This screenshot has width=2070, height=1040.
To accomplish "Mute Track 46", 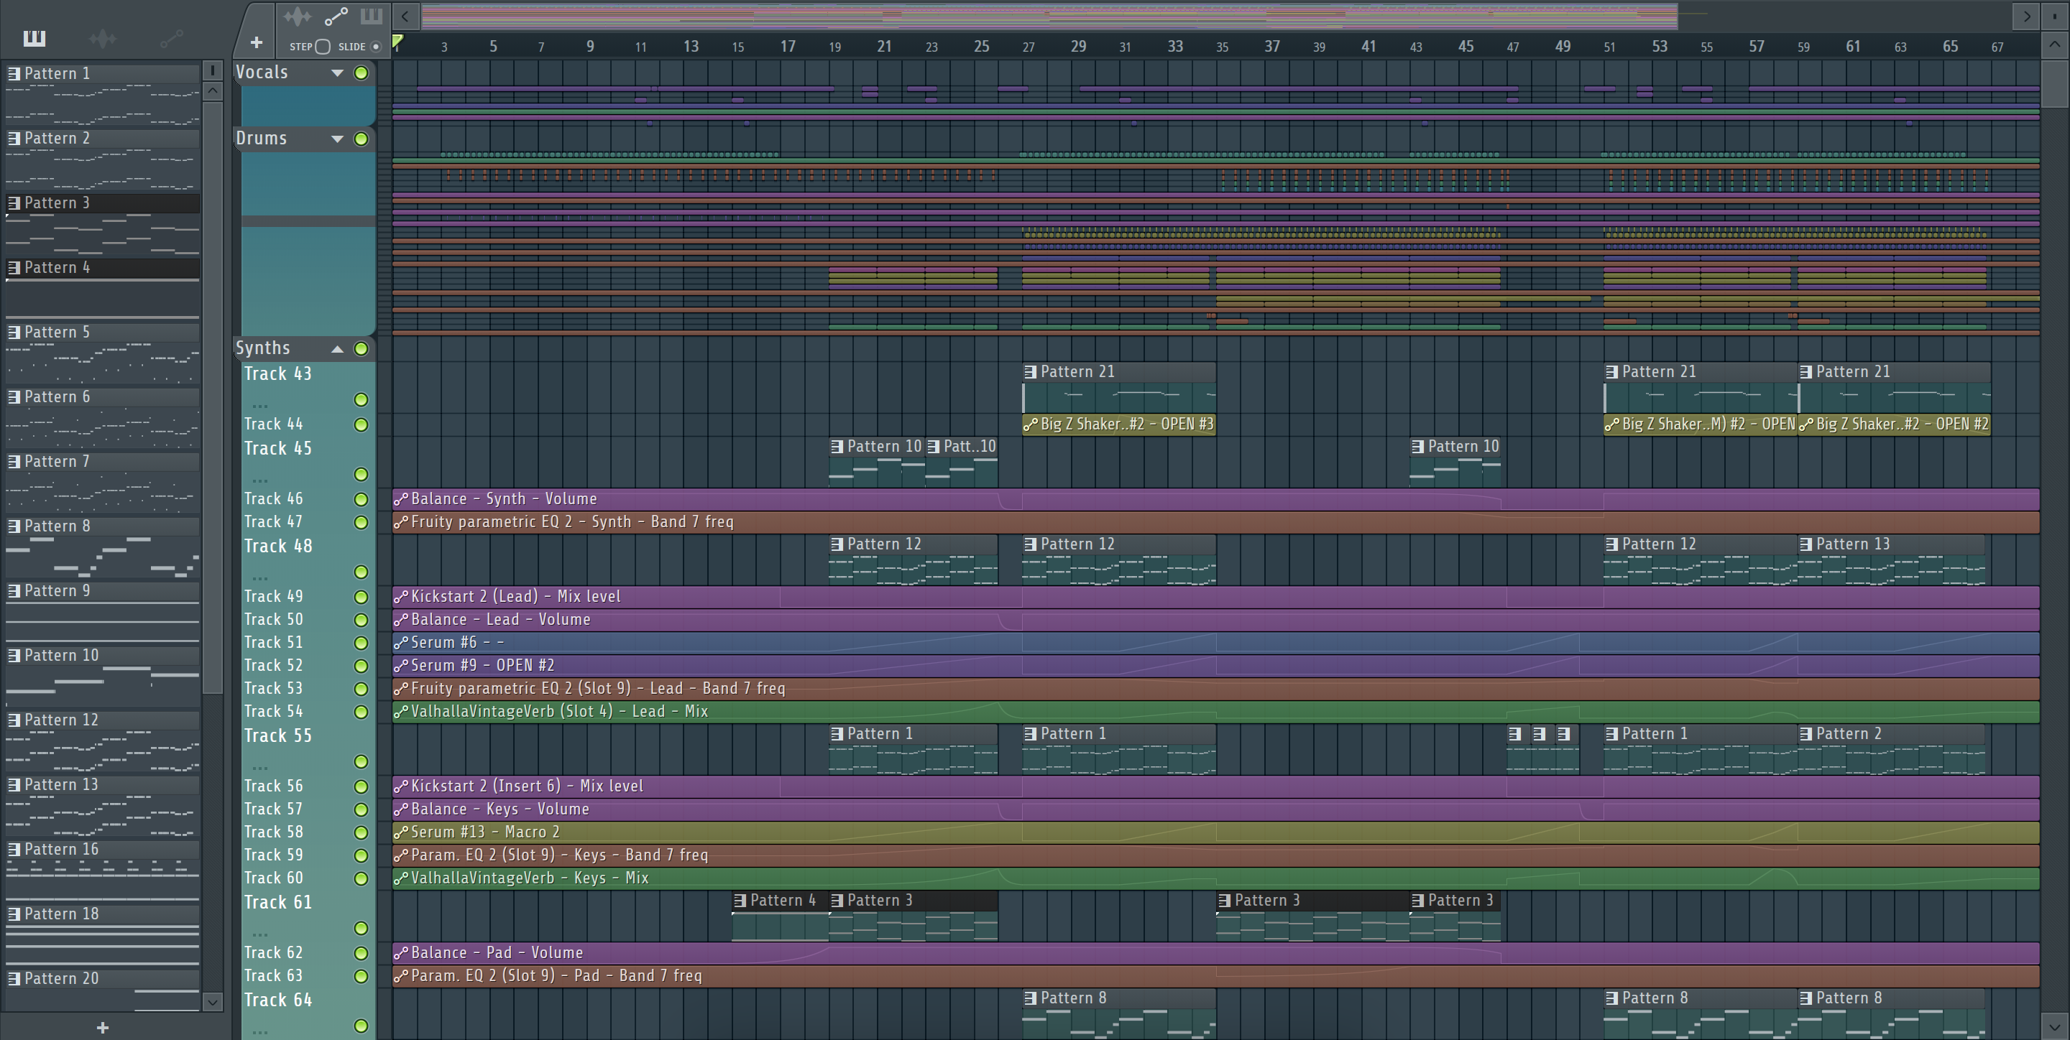I will tap(361, 499).
